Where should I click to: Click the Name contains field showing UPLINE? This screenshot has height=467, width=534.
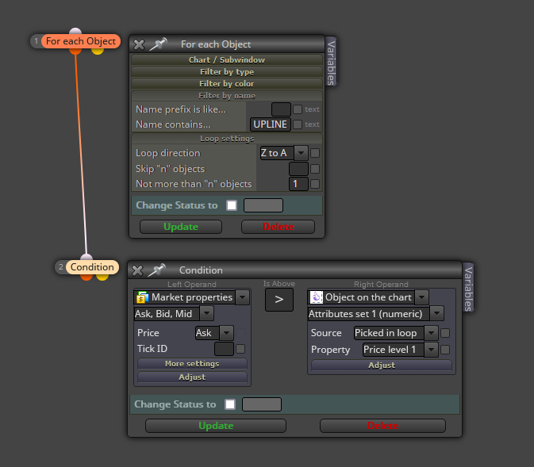coord(271,124)
